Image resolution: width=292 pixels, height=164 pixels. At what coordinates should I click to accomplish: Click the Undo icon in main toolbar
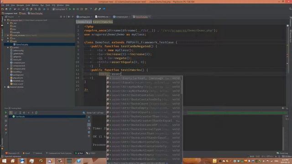point(15,9)
